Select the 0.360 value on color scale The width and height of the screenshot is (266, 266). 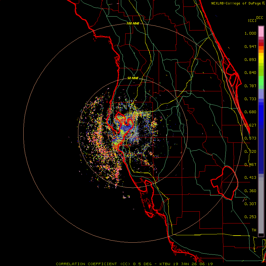tap(250, 191)
